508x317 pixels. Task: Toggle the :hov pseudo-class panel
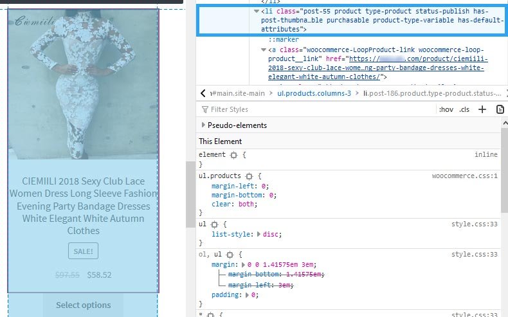[446, 109]
